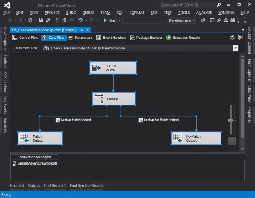Click the wrench Properties toolbar icon

coord(219,20)
